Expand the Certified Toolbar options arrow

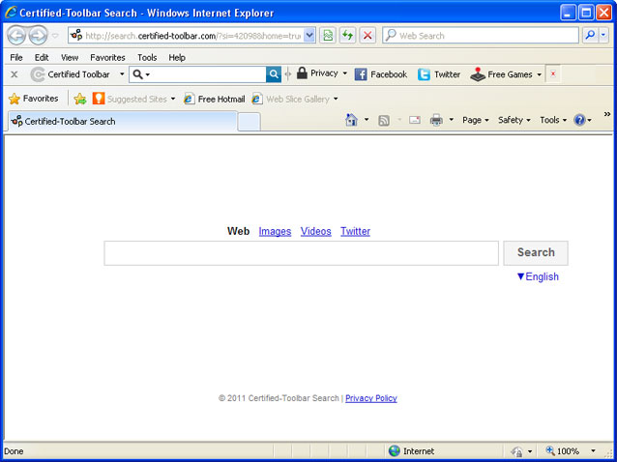122,74
